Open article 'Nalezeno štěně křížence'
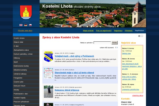 [x=67, y=90]
